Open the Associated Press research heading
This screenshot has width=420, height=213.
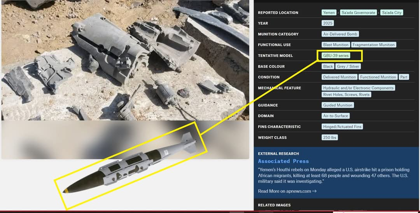pos(283,161)
